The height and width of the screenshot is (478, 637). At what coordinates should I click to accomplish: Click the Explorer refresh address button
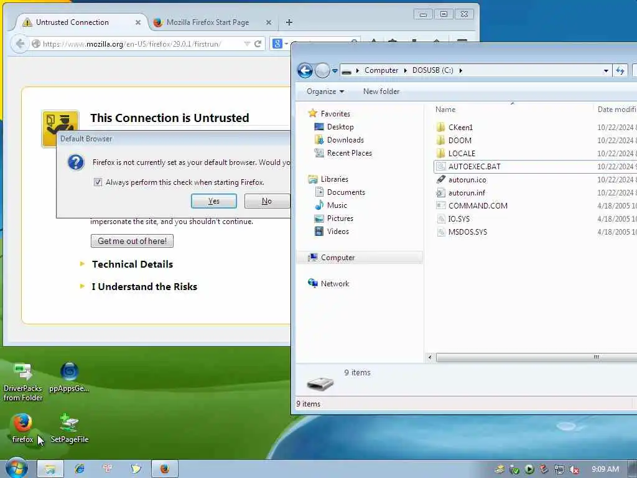(620, 70)
